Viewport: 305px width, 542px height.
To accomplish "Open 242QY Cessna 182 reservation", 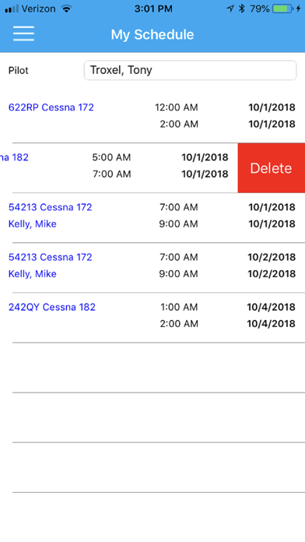I will [52, 307].
